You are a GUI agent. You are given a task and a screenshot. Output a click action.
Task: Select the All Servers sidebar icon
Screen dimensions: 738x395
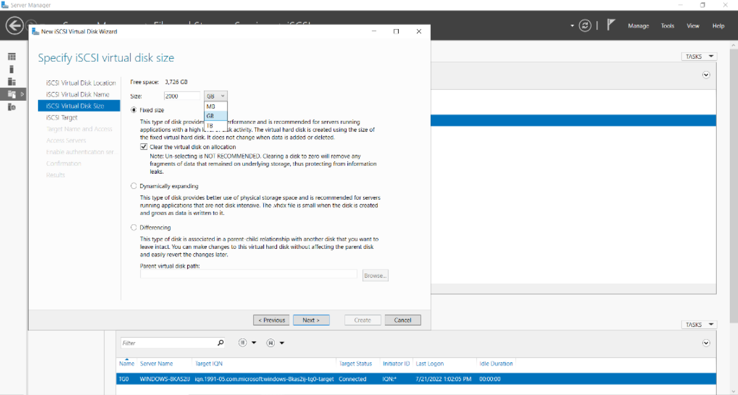[x=12, y=82]
